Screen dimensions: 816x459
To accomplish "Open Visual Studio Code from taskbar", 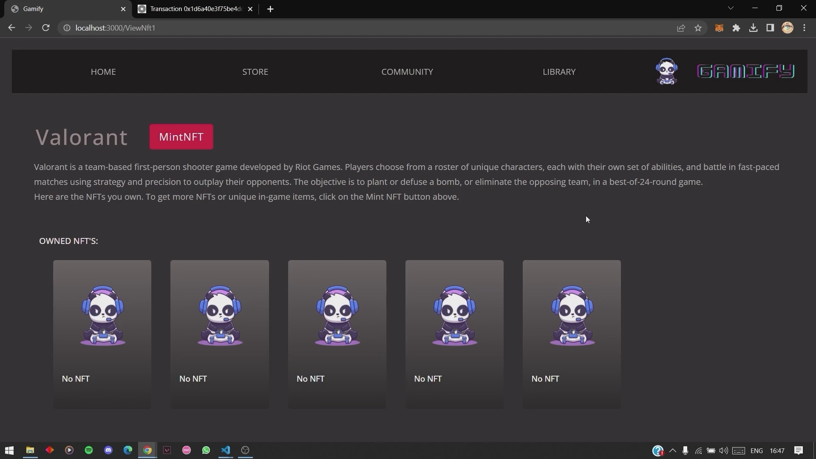I will [226, 450].
